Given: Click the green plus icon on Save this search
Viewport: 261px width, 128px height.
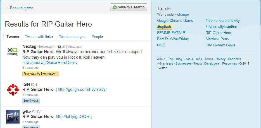Looking at the screenshot, I should (x=115, y=7).
